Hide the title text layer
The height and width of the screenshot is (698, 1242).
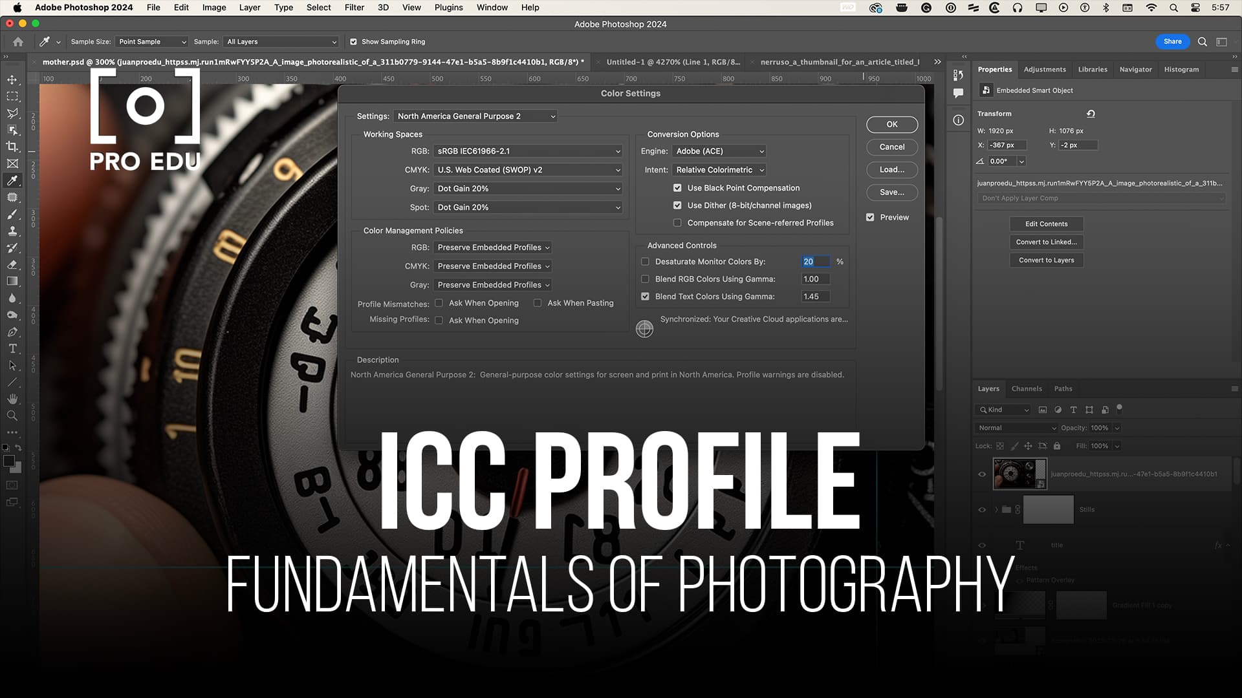pyautogui.click(x=981, y=545)
